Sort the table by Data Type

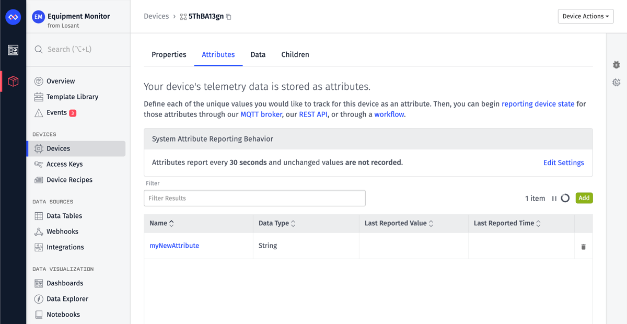pyautogui.click(x=277, y=223)
